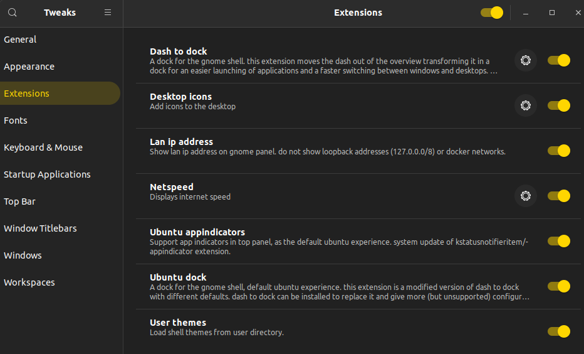The height and width of the screenshot is (354, 584).
Task: Click the User themes title
Action: click(x=178, y=322)
